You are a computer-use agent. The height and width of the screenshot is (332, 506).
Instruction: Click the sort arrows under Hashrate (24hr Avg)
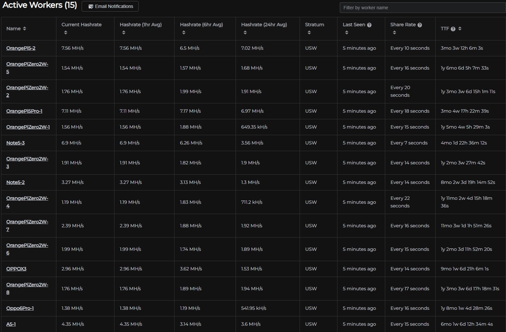click(245, 32)
